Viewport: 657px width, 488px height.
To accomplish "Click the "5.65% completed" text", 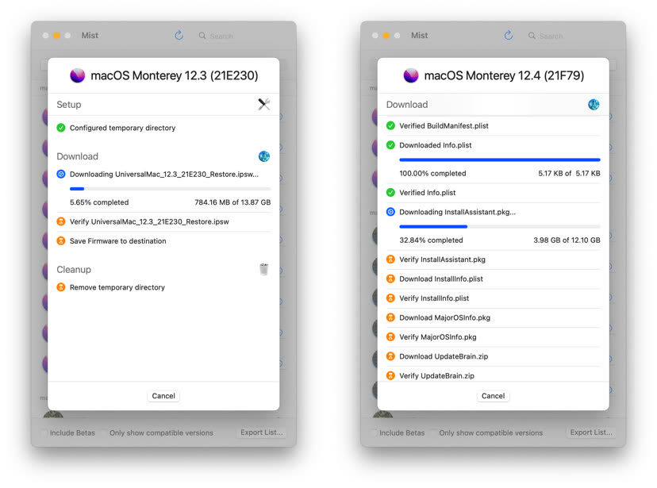I will [99, 202].
